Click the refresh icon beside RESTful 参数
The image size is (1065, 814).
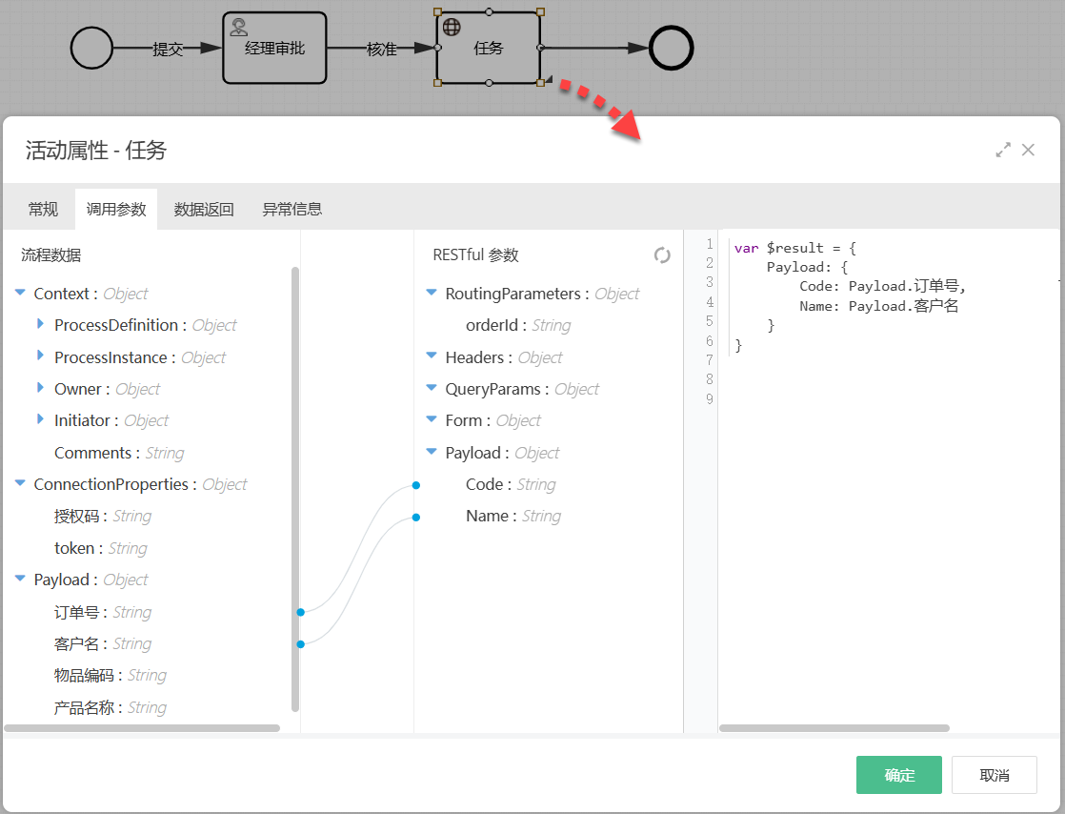point(662,255)
